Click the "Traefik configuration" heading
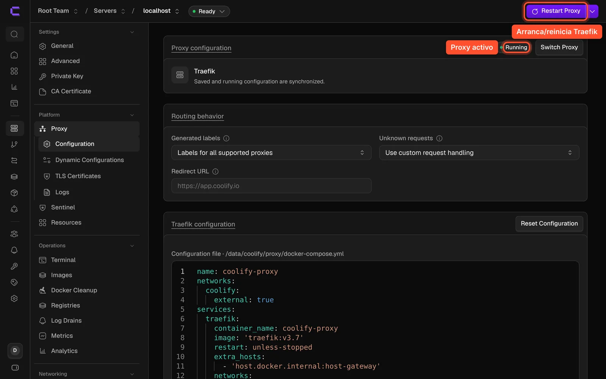 (203, 224)
